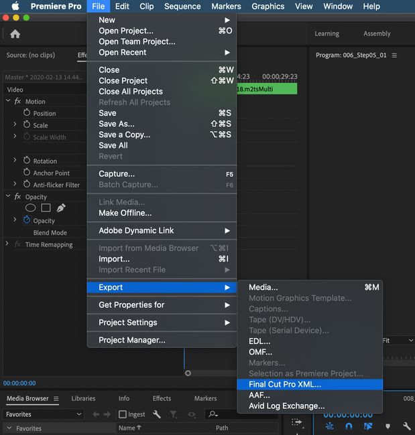Collapse the Motion effect group

click(x=8, y=102)
